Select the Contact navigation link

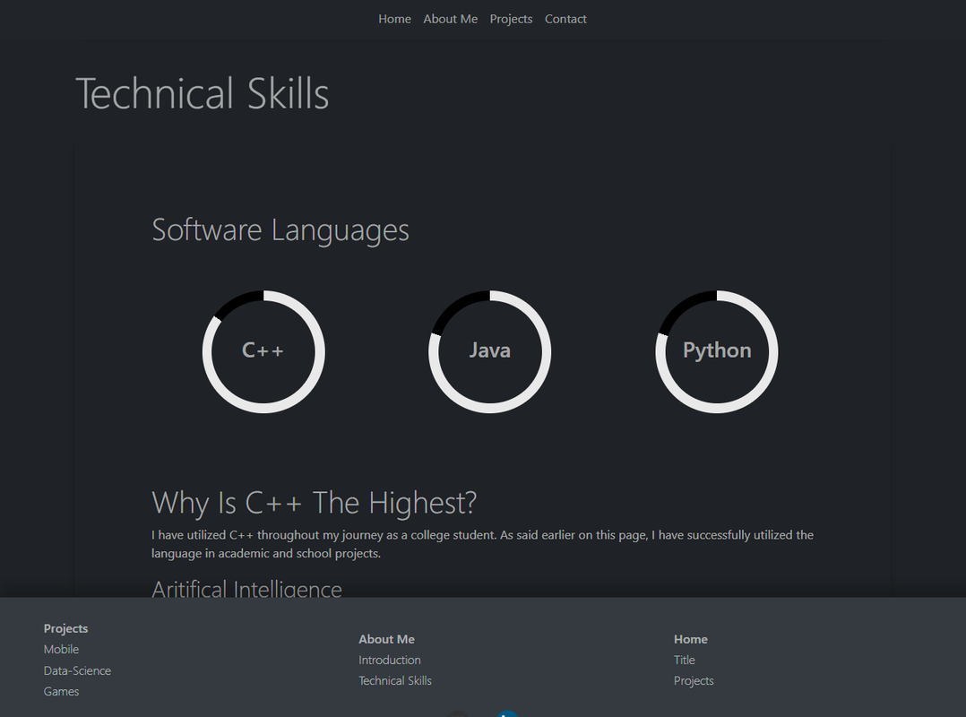point(565,19)
